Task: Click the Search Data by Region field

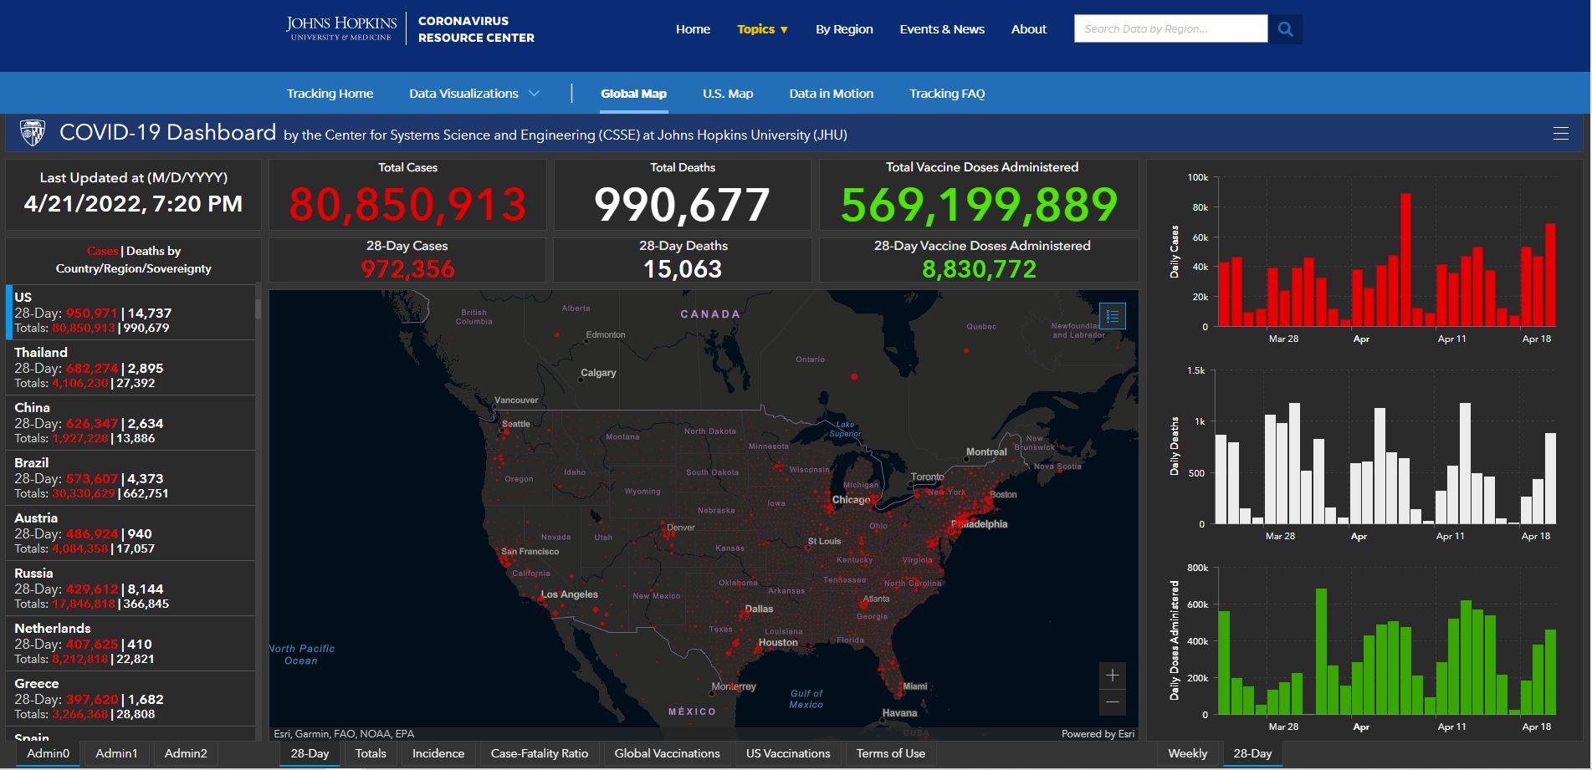Action: click(1170, 29)
